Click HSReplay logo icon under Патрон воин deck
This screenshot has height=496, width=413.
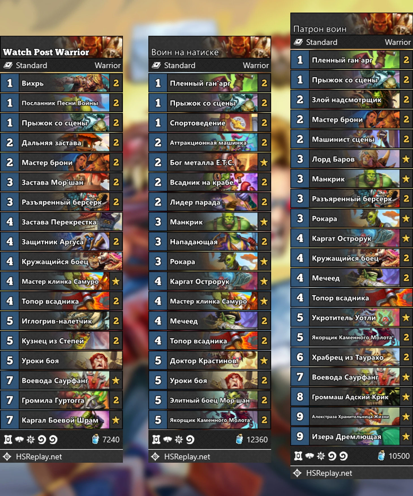(x=297, y=473)
